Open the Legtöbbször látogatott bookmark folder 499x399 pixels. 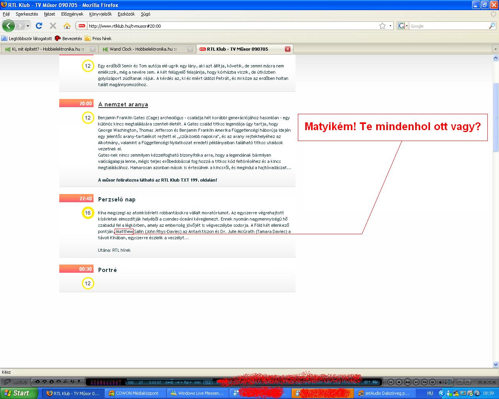27,39
